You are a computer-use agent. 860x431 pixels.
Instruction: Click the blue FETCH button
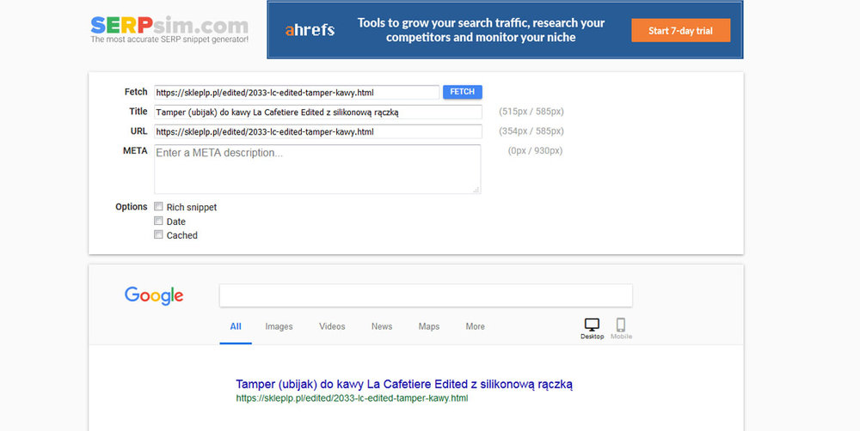[x=463, y=92]
